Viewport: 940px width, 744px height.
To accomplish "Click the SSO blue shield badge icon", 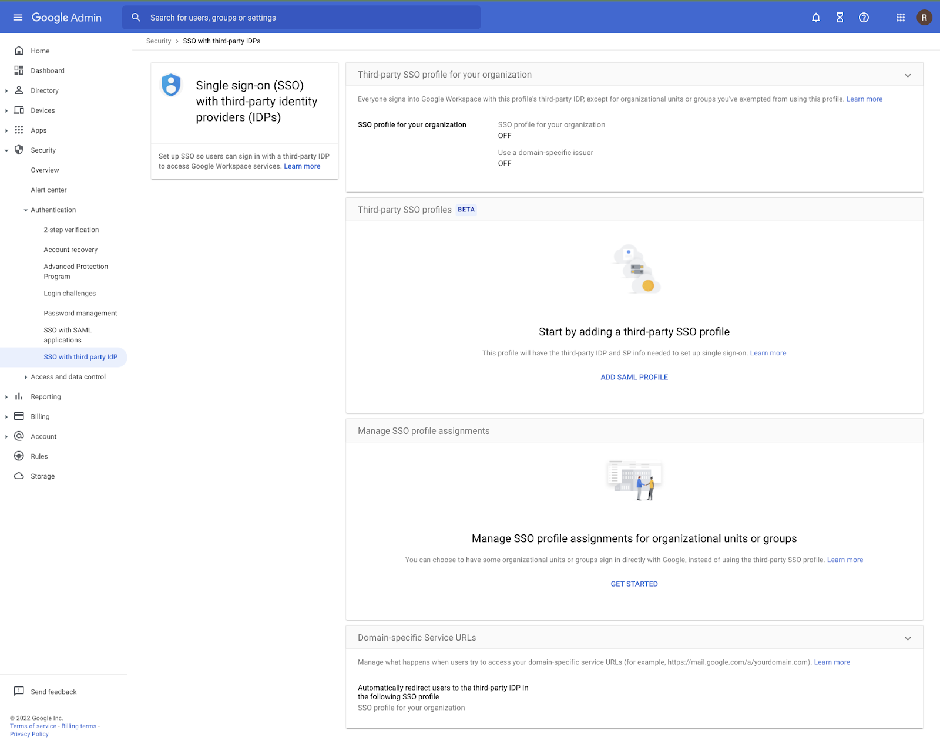I will coord(171,85).
